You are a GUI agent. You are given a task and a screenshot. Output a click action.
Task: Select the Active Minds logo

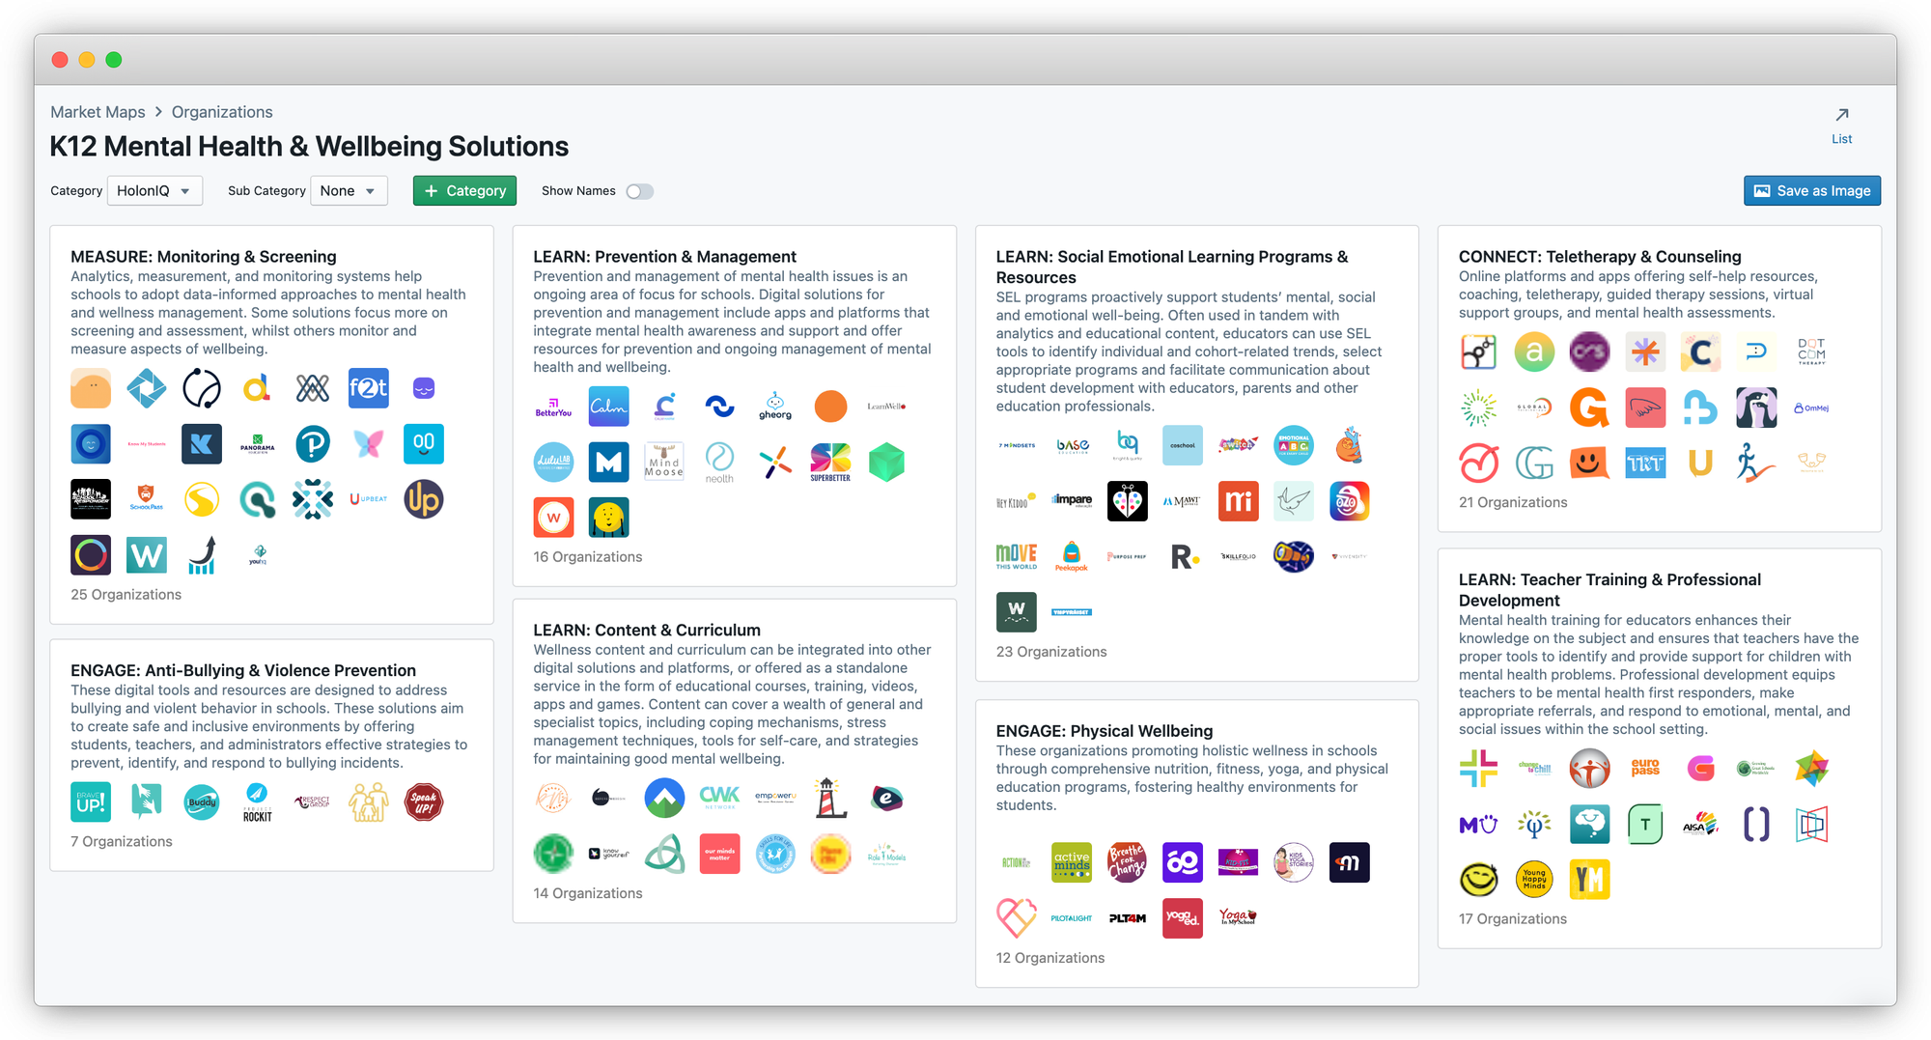(1072, 862)
